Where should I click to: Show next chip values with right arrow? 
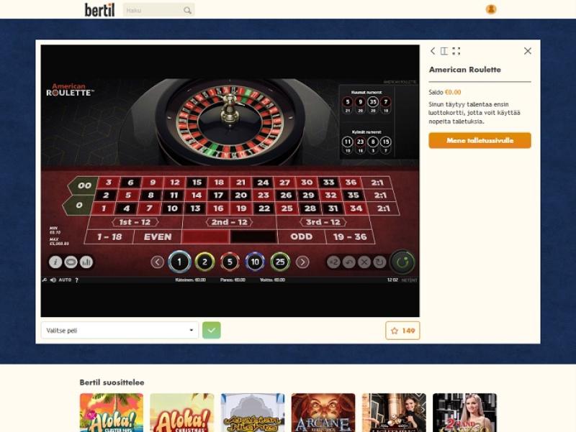point(302,262)
